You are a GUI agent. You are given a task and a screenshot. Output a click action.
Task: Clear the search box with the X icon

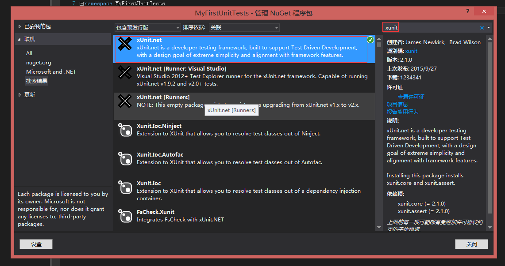point(482,28)
